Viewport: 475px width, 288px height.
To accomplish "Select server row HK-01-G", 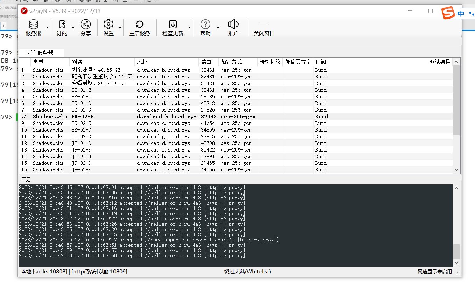I will [236, 110].
